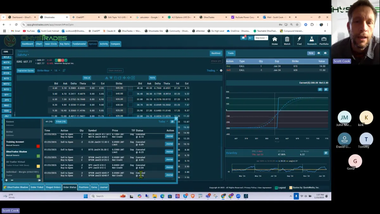Open the Fundamental tab

pos(79,44)
